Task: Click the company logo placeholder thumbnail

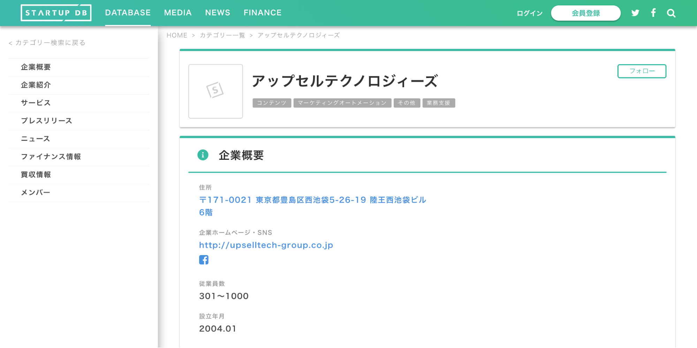Action: tap(215, 91)
